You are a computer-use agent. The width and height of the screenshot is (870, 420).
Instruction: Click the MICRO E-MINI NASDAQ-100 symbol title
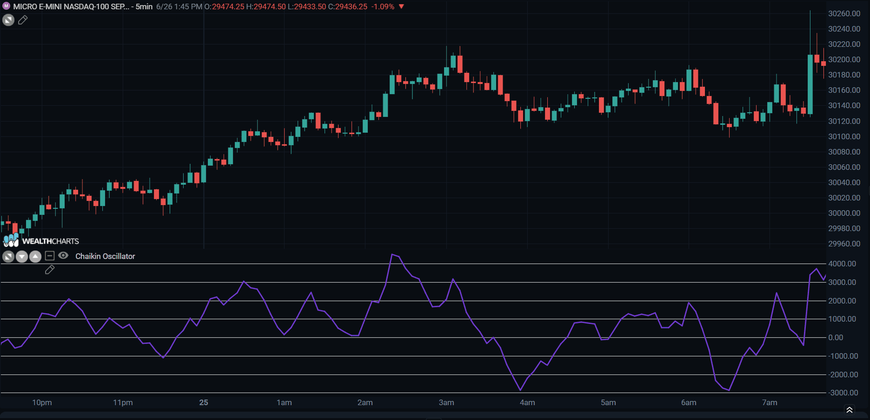click(71, 6)
